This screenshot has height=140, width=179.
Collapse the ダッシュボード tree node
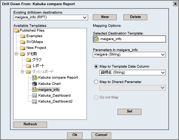(x=22, y=72)
